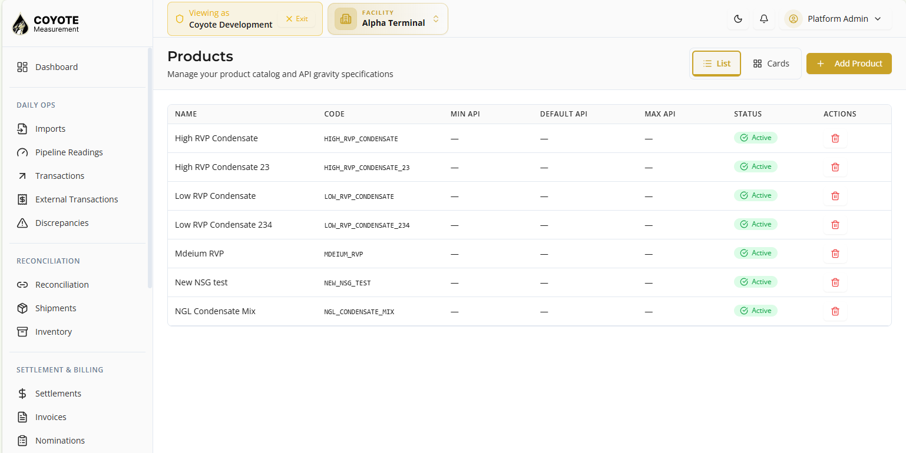The height and width of the screenshot is (453, 906).
Task: Click High RVP Condensate product name
Action: coord(216,138)
